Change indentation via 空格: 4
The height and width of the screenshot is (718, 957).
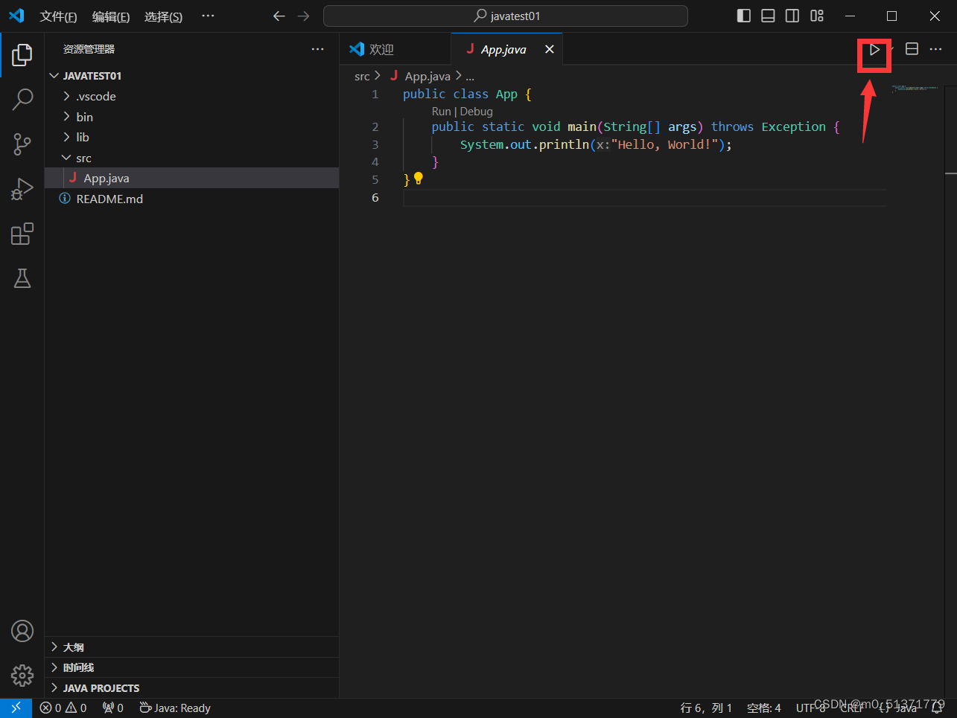pos(763,708)
